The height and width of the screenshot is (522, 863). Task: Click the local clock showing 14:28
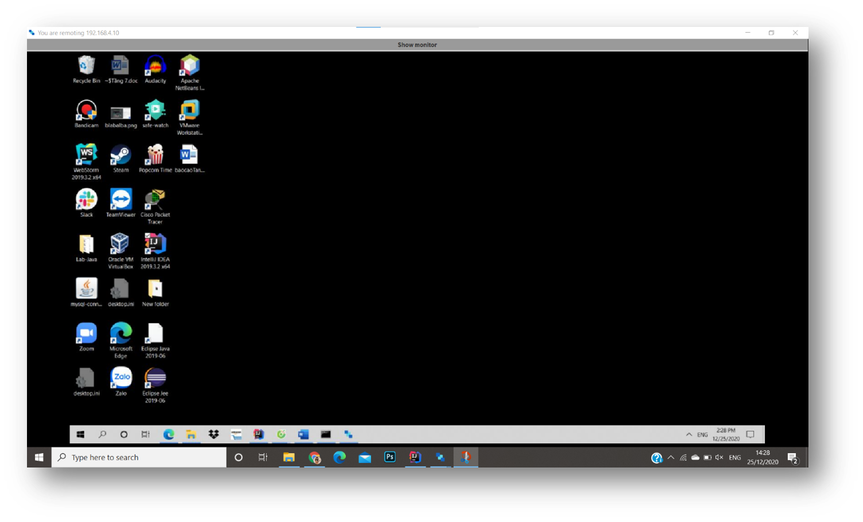763,457
